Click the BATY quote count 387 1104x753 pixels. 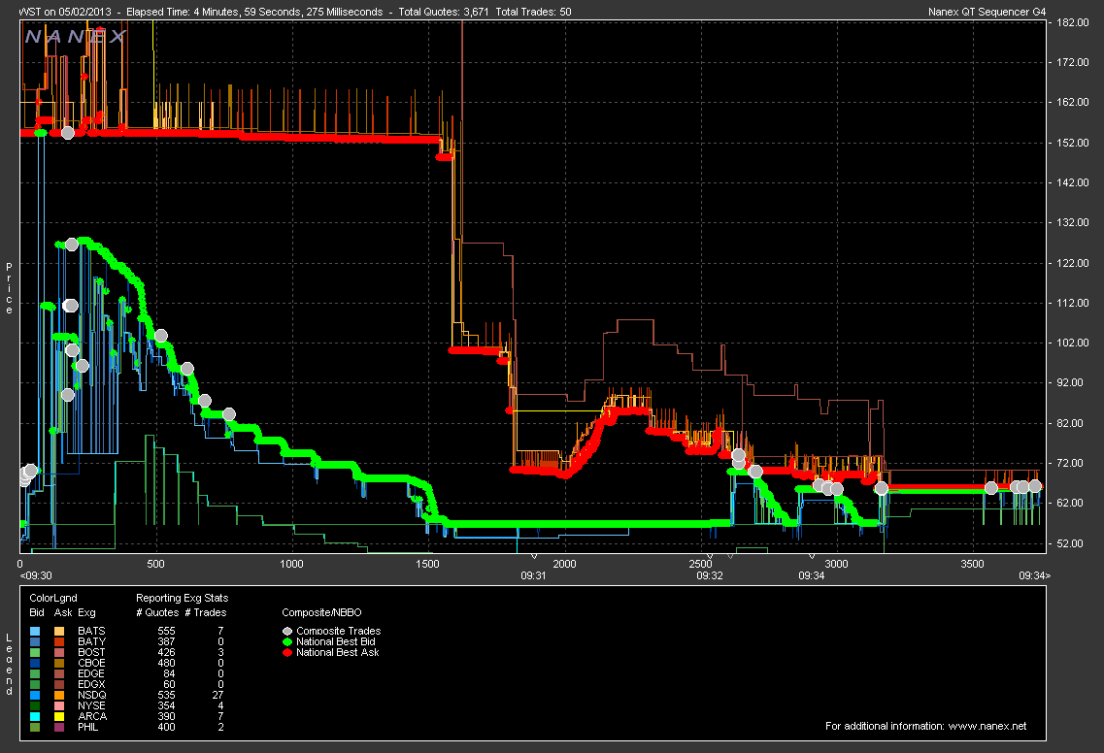click(166, 641)
